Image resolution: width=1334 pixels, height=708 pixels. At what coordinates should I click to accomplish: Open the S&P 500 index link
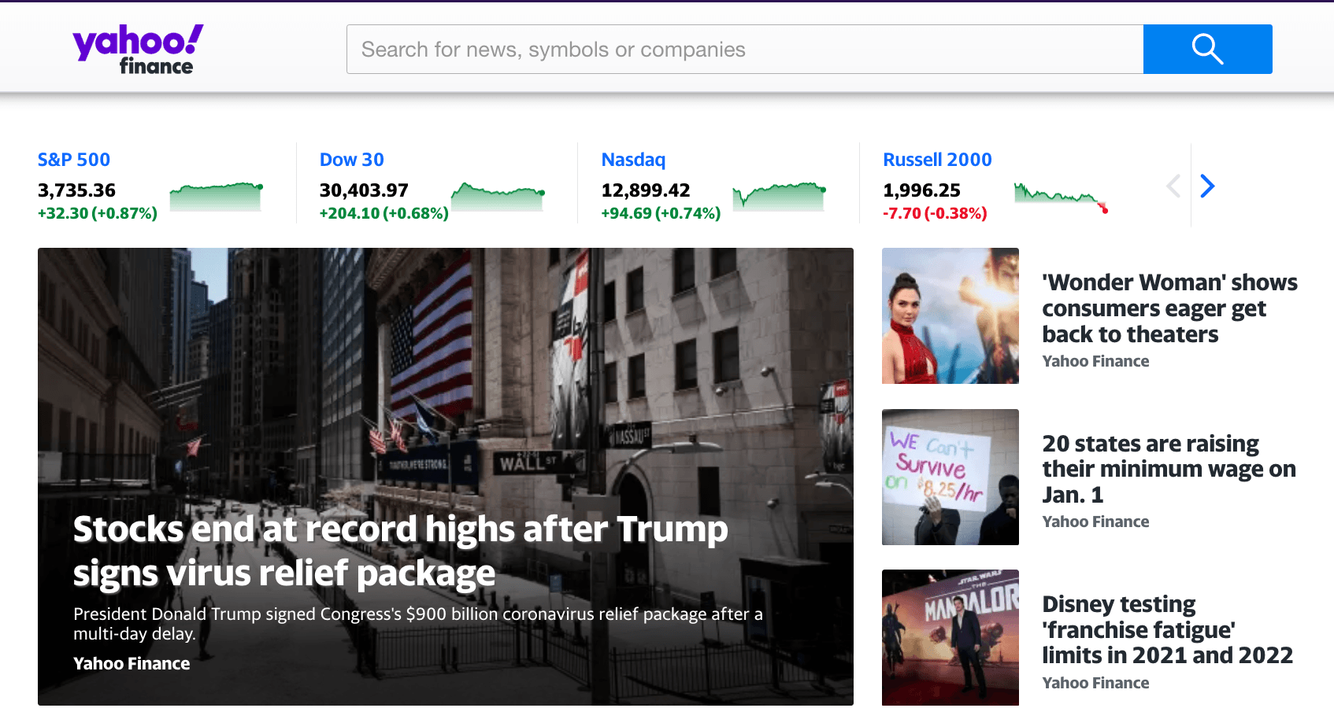coord(74,160)
